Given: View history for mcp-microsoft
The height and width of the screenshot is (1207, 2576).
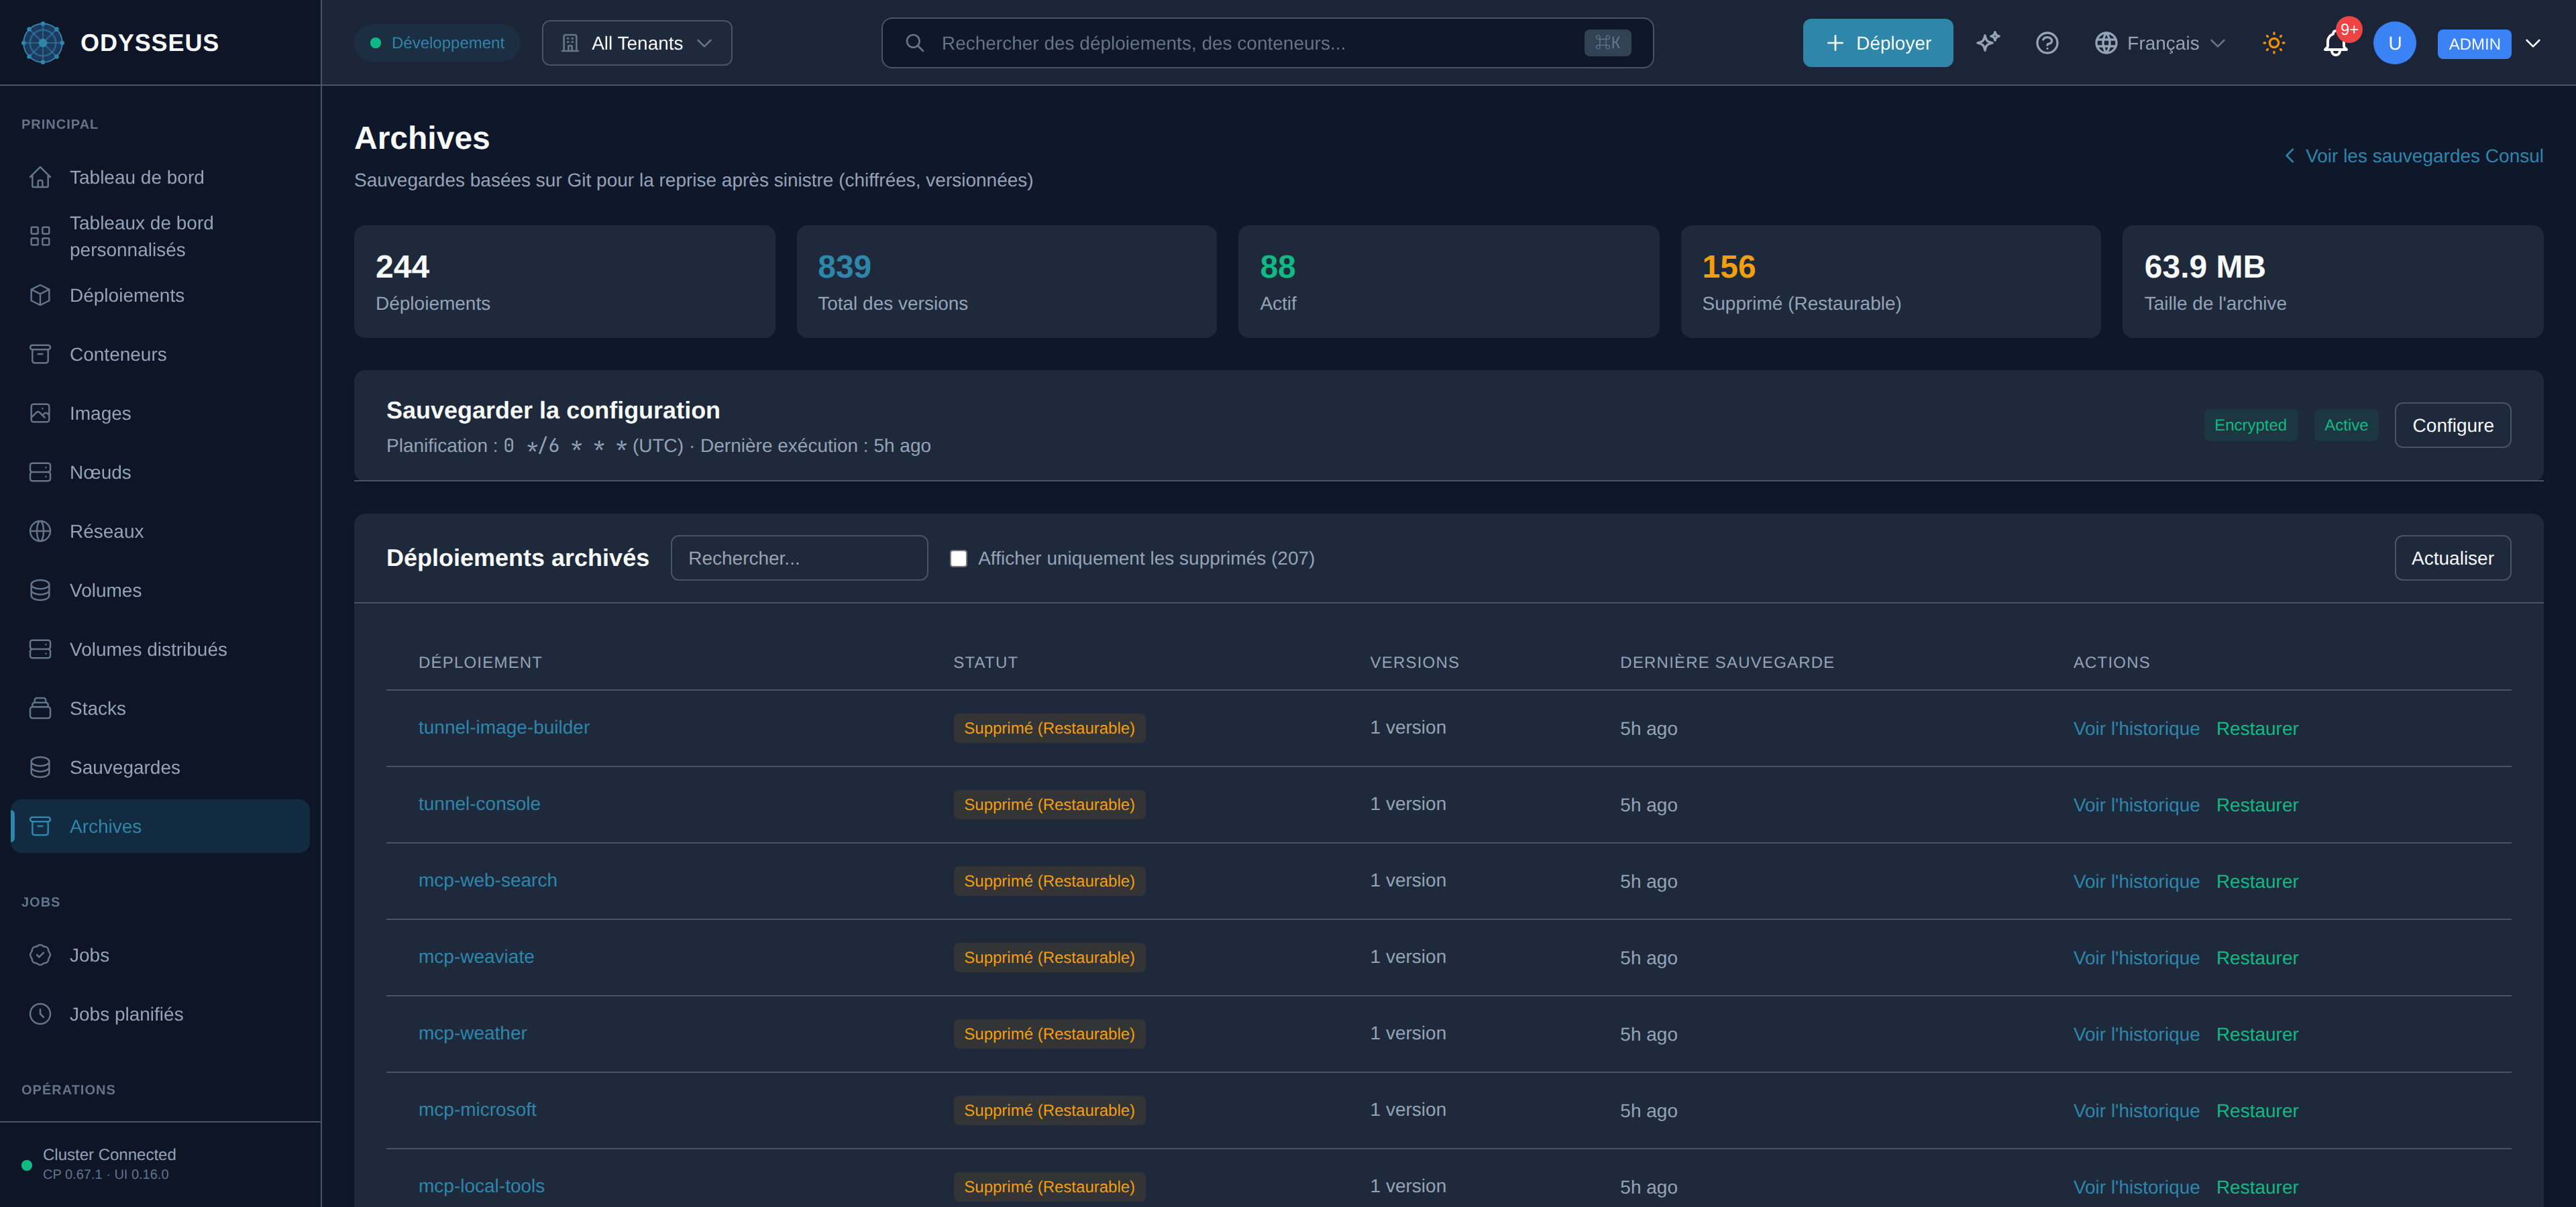Looking at the screenshot, I should tap(2136, 1110).
